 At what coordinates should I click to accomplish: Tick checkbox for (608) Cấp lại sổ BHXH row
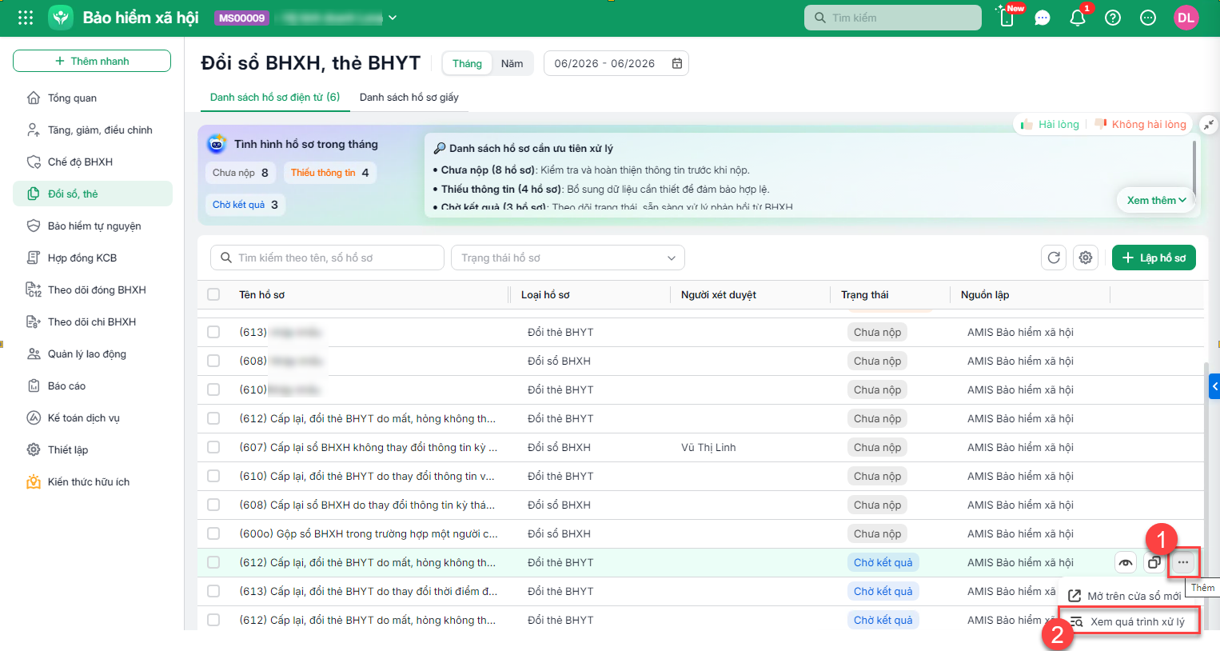(213, 505)
